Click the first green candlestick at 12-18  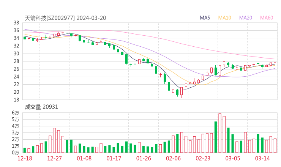click(25, 38)
